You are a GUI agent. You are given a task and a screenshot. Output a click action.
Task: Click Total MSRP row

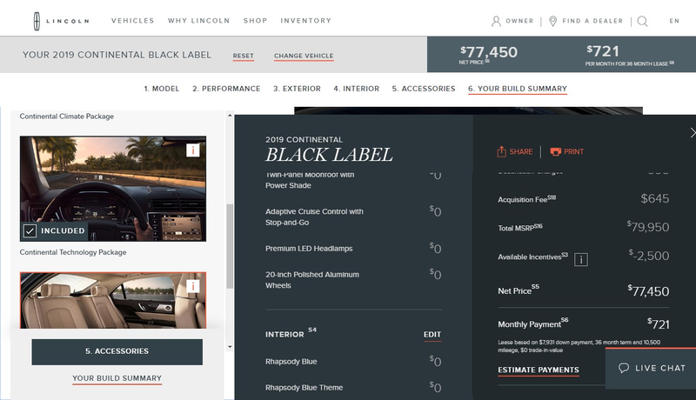click(x=583, y=227)
